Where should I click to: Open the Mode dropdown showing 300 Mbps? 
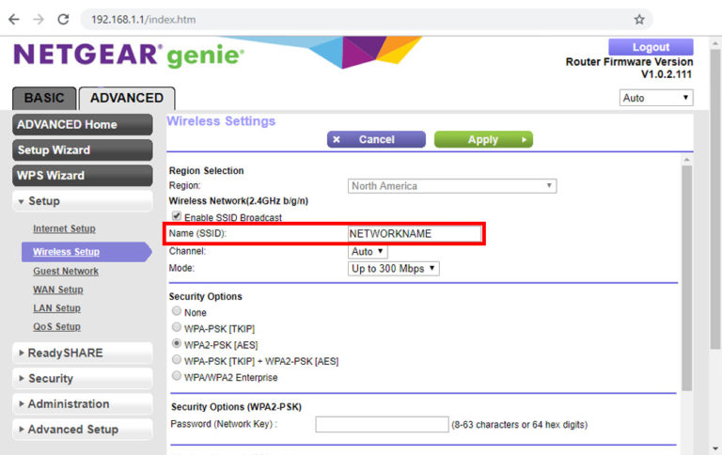(394, 269)
